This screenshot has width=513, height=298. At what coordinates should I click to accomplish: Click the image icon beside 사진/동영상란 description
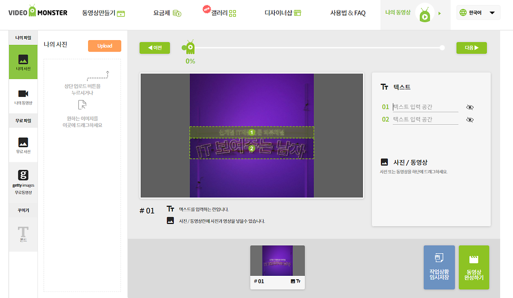click(x=171, y=221)
